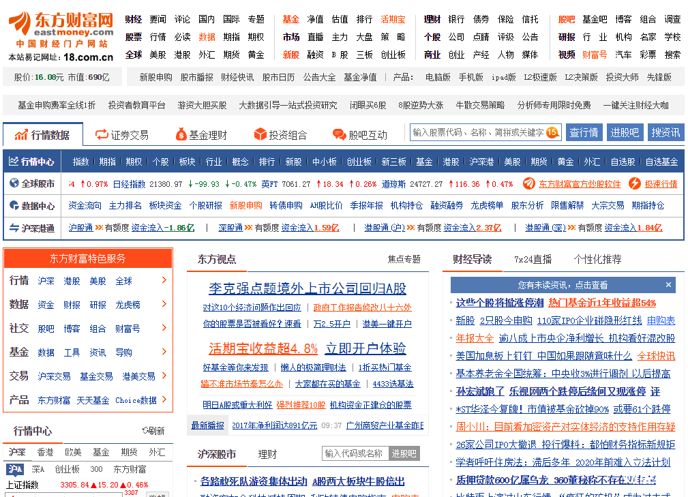Click the 全球股市 globe icon
This screenshot has width=688, height=497.
click(x=14, y=183)
